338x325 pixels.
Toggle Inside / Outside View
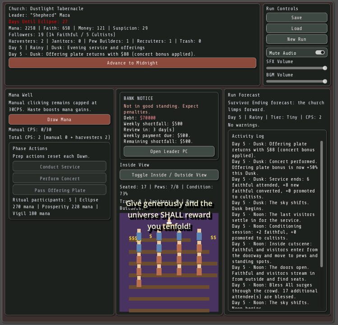coord(169,175)
